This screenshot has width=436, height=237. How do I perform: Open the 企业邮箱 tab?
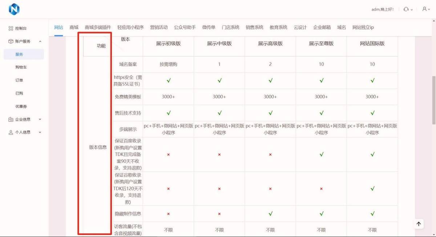tap(322, 27)
